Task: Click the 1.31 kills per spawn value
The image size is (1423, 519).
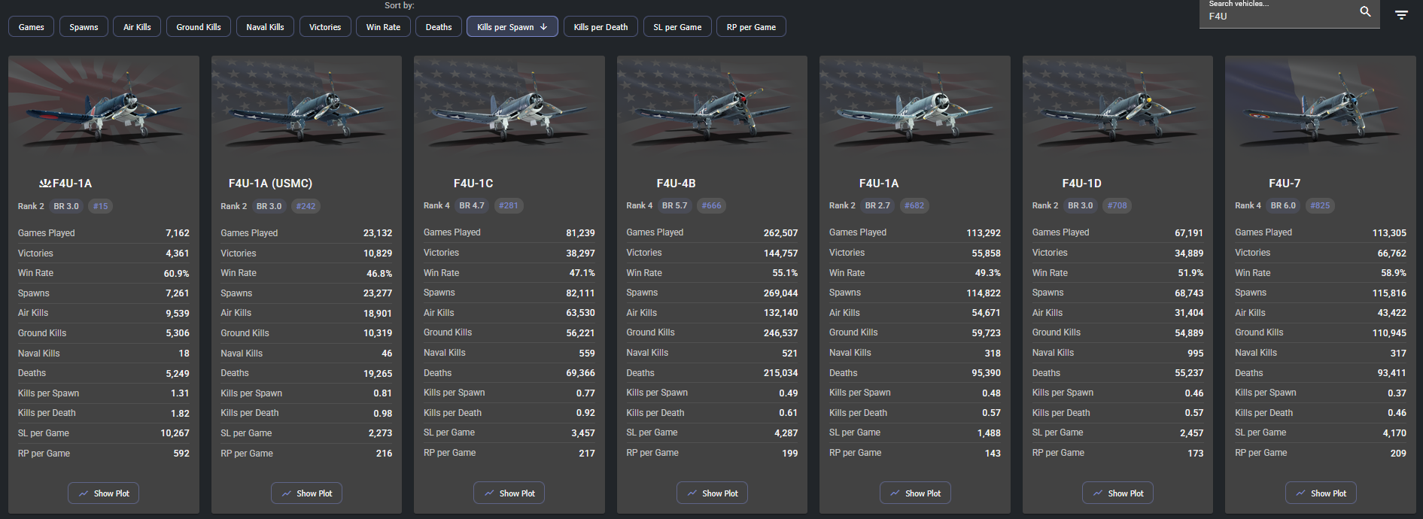Action: coord(180,393)
